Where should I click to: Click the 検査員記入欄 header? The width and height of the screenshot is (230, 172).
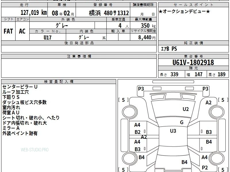pyautogui.click(x=59, y=82)
